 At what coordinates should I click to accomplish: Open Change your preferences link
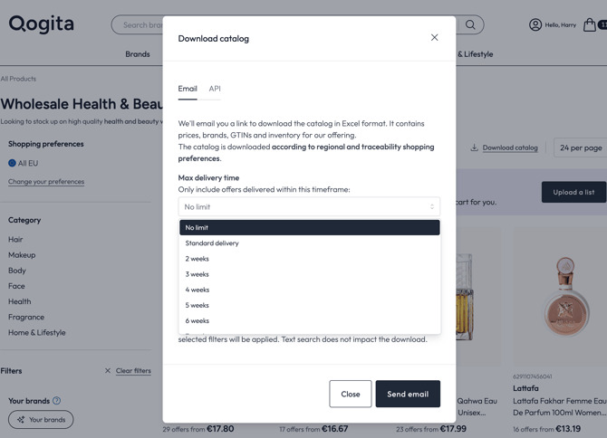pos(46,182)
